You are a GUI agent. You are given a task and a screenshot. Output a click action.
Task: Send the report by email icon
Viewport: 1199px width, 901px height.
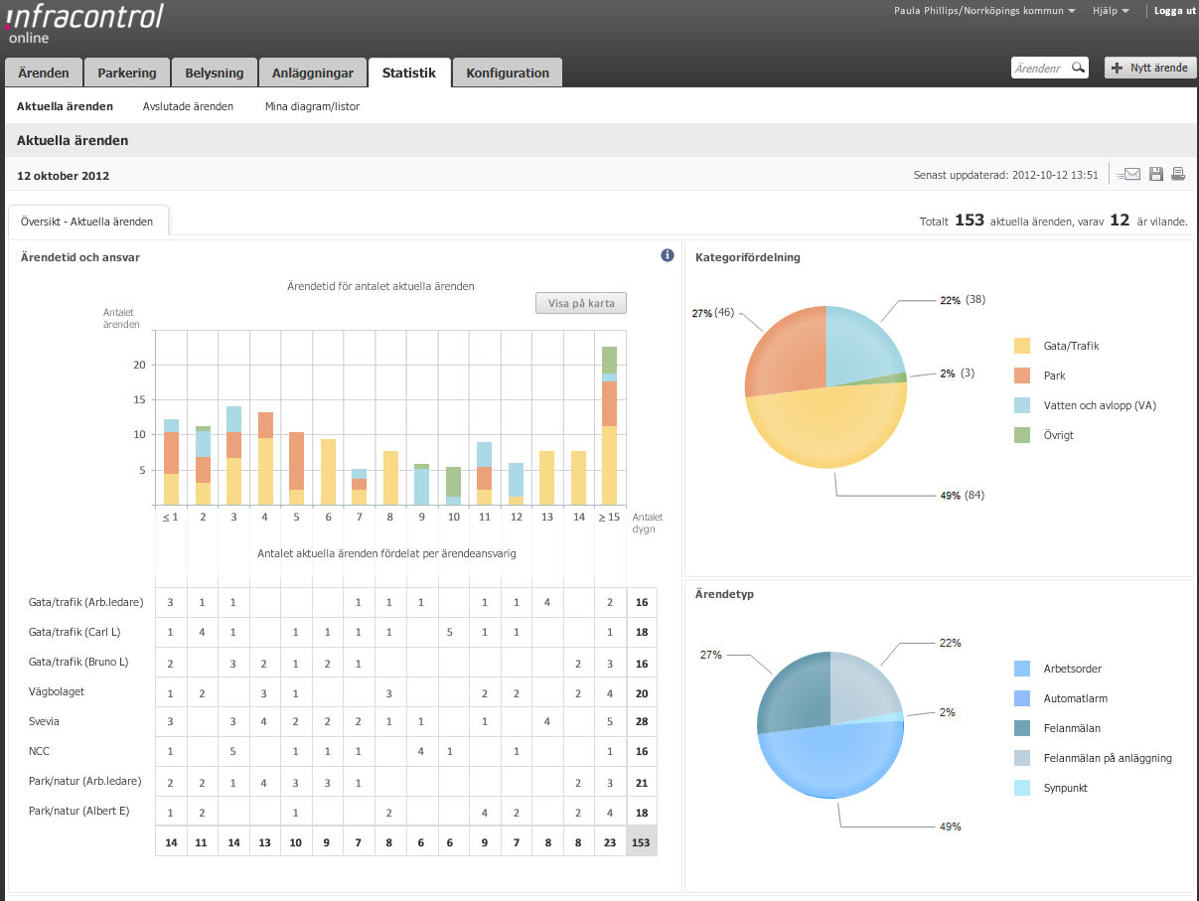pos(1128,175)
